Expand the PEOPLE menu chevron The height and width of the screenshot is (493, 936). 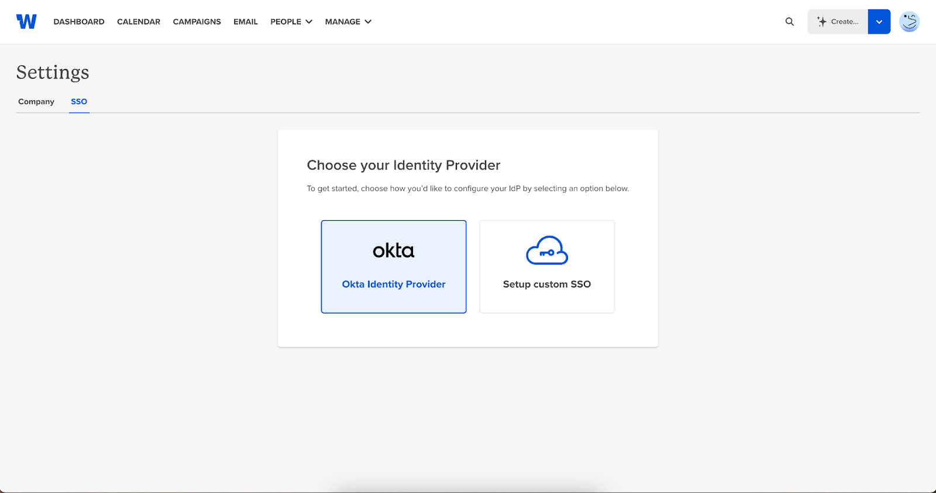tap(309, 22)
